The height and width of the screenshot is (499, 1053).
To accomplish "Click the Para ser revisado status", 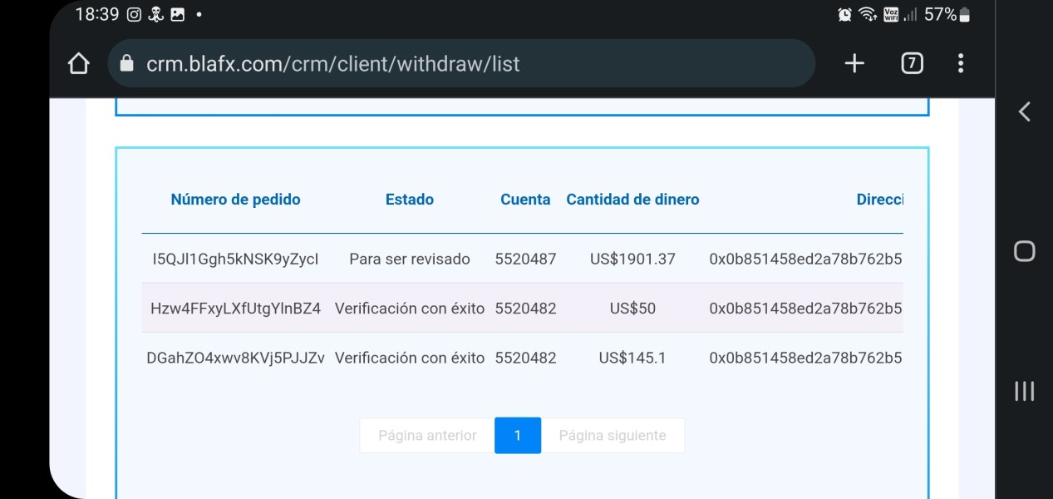I will pyautogui.click(x=410, y=259).
